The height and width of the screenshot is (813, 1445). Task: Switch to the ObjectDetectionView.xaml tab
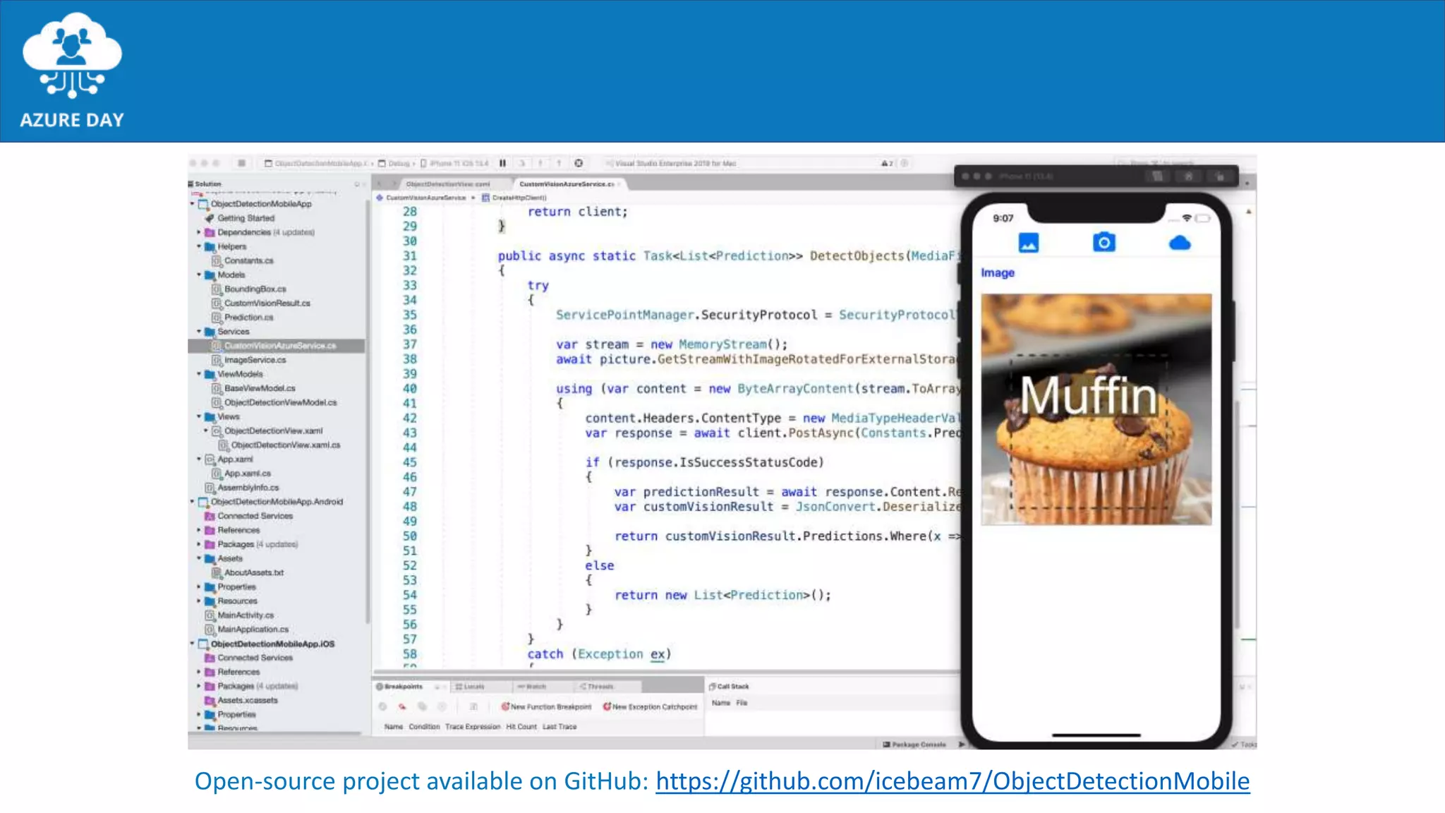click(x=447, y=184)
